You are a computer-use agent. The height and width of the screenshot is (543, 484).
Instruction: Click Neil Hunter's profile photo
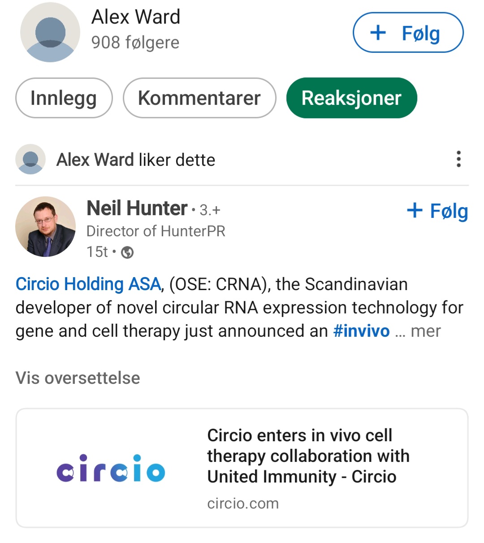(x=46, y=226)
